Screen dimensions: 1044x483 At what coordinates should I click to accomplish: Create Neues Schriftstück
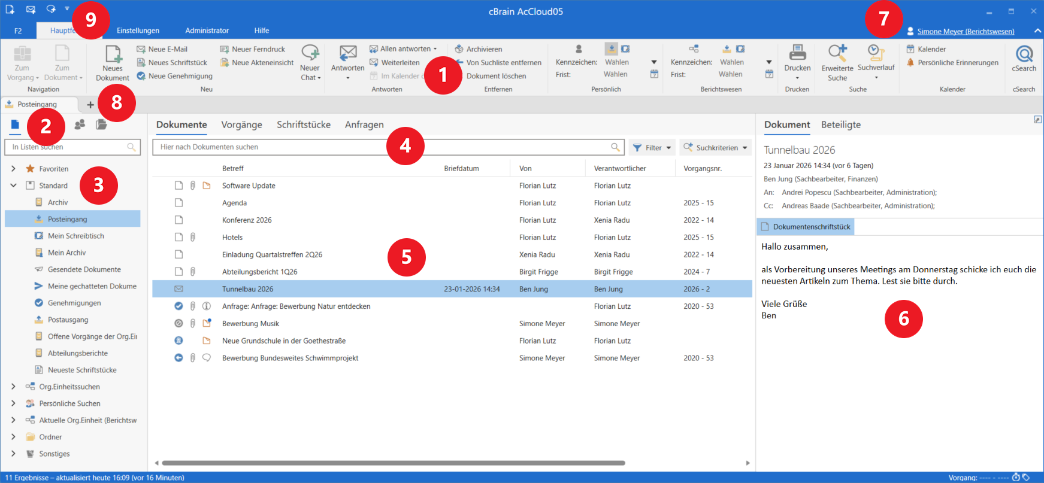(x=172, y=62)
